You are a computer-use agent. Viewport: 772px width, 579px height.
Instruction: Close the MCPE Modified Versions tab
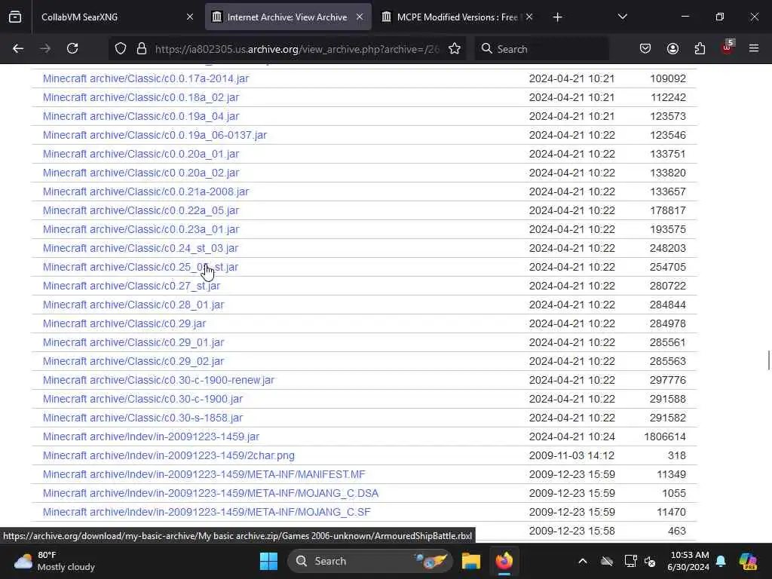(529, 17)
